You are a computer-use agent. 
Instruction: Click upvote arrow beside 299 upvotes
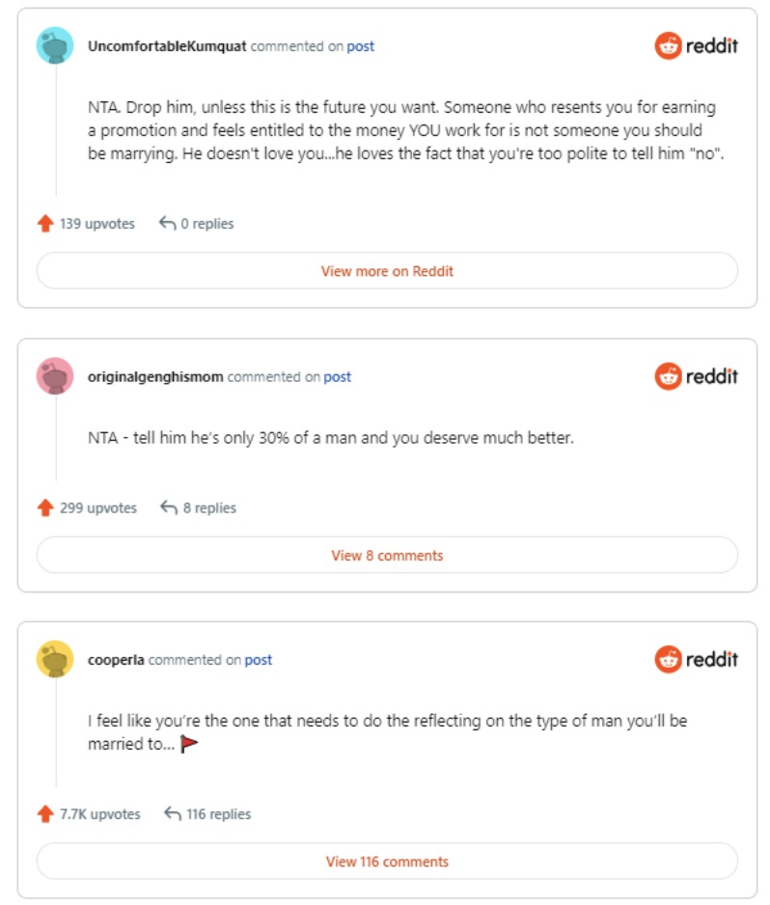[x=44, y=507]
